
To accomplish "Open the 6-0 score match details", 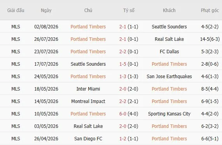I will coord(123,114).
